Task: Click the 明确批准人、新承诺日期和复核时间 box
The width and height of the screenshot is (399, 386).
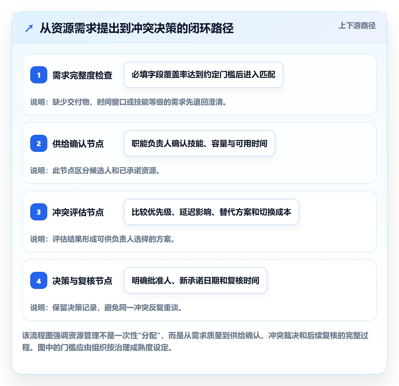Action: (196, 280)
